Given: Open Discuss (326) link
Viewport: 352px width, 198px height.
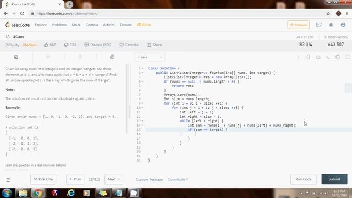Looking at the screenshot, I should 98,45.
